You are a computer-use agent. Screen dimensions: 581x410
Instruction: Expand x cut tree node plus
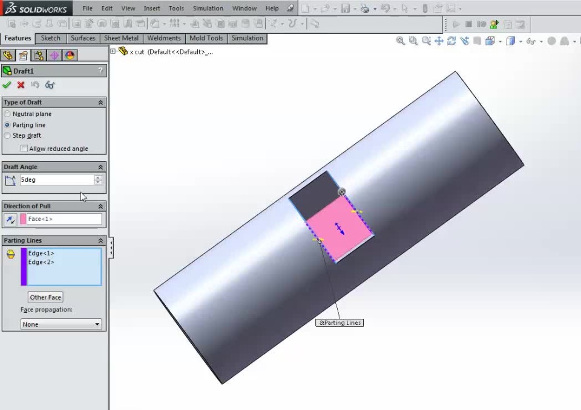coord(113,51)
